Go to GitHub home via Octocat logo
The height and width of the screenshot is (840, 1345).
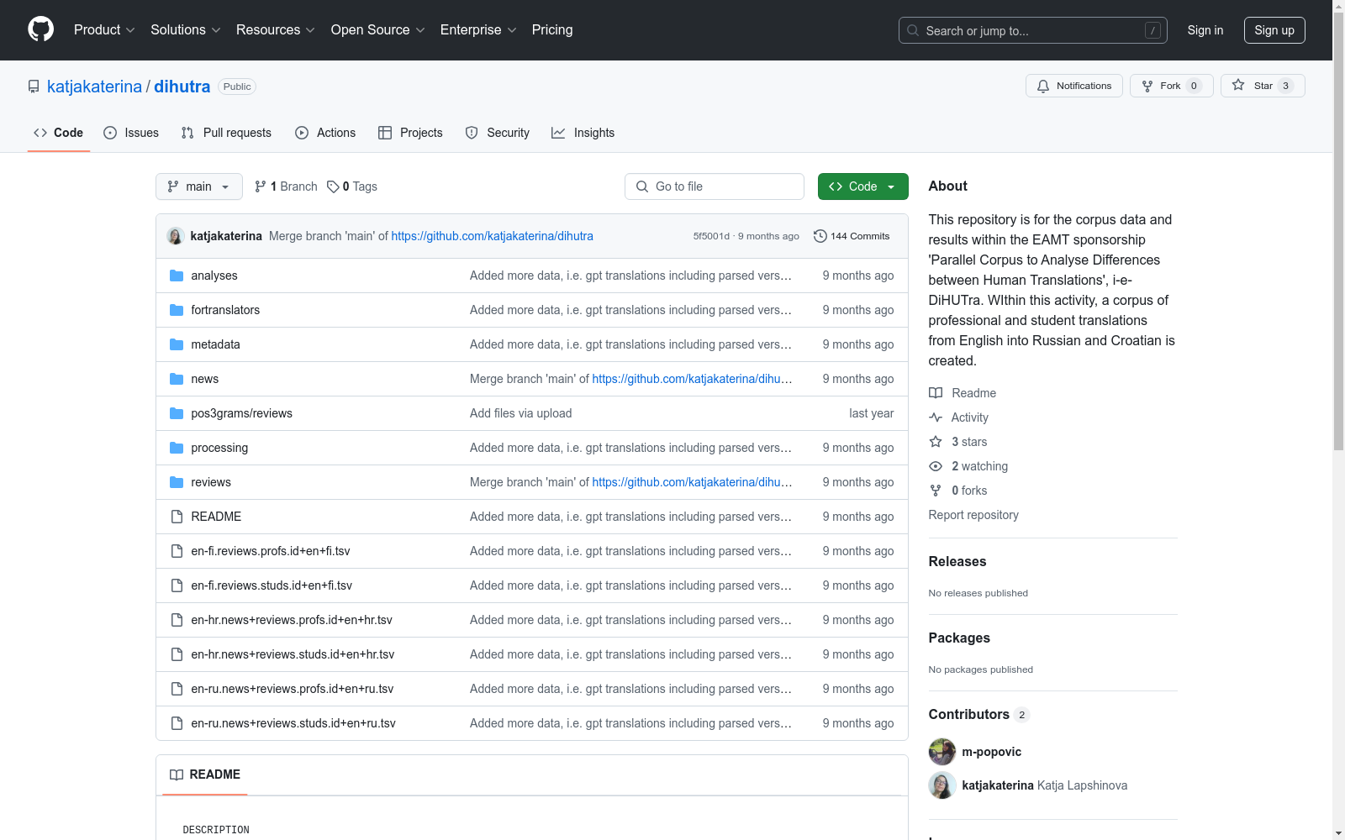click(x=40, y=29)
